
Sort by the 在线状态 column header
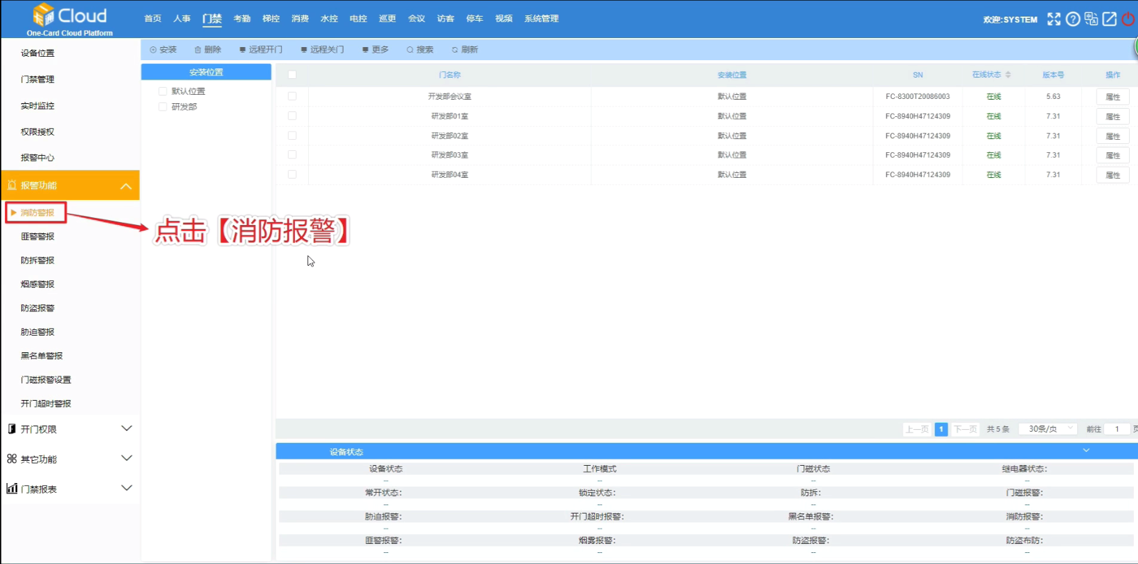tap(991, 75)
